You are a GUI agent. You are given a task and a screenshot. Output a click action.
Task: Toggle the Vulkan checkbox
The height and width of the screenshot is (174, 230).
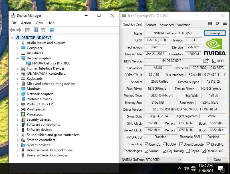(146, 151)
